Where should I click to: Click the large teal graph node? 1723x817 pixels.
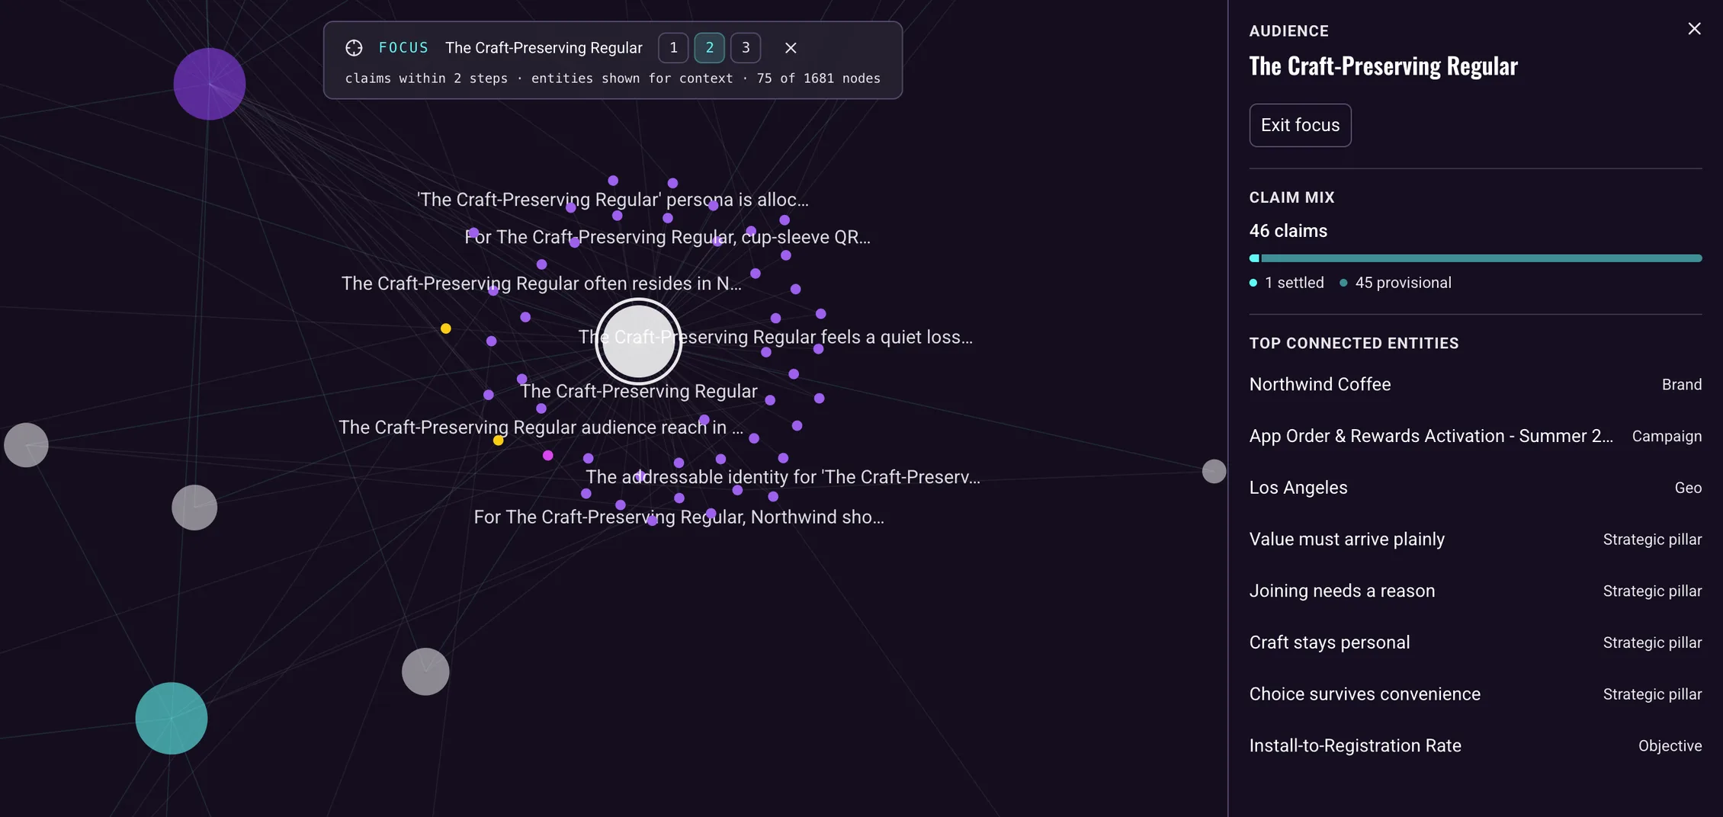coord(172,718)
